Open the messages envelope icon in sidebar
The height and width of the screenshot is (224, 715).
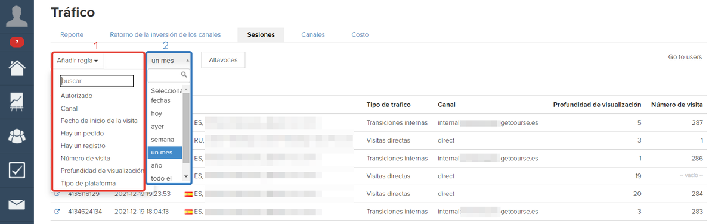[x=17, y=204]
